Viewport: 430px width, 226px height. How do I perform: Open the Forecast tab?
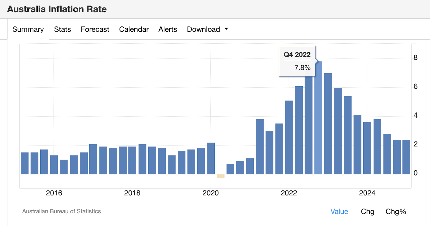(95, 29)
